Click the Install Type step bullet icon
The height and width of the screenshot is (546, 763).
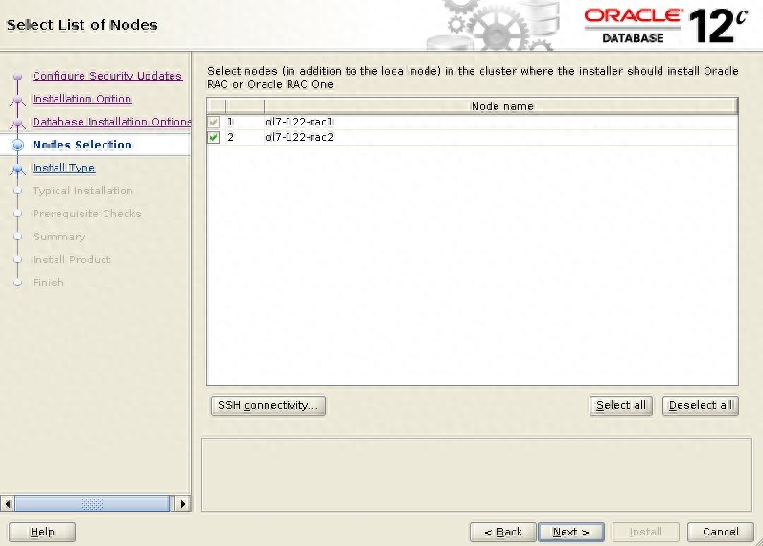(x=17, y=169)
